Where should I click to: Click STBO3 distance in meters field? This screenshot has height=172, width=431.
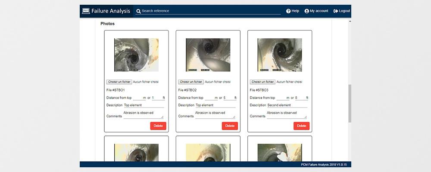[282, 98]
